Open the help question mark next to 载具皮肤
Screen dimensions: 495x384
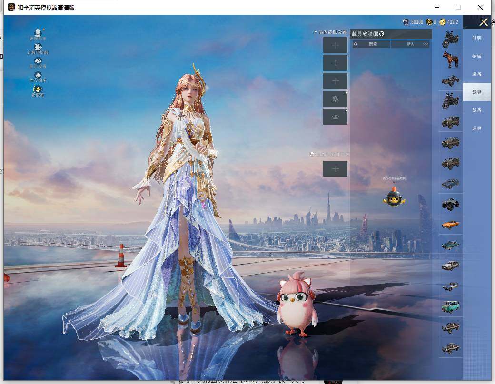coord(382,34)
